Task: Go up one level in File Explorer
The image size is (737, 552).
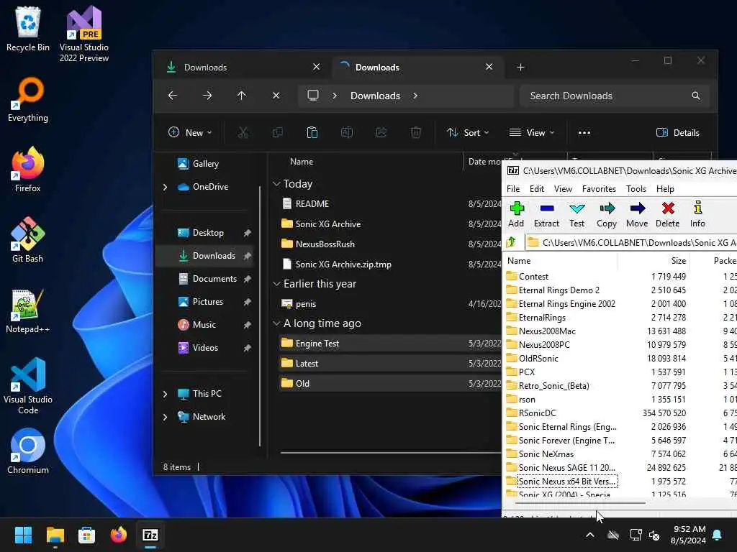Action: (242, 96)
